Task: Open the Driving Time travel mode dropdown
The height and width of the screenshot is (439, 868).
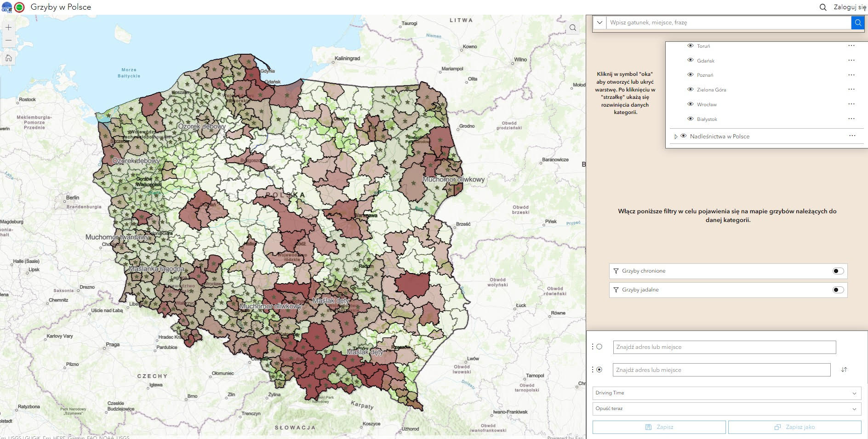Action: point(726,393)
